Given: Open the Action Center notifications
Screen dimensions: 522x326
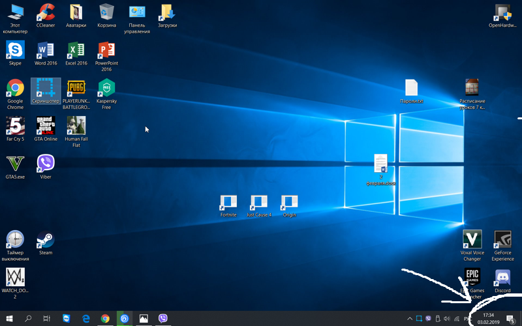Looking at the screenshot, I should [x=510, y=319].
